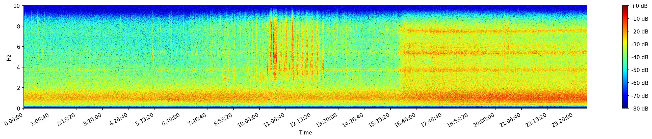Click the 4 Hz frequency tick label
The image size is (652, 139).
pyautogui.click(x=19, y=67)
